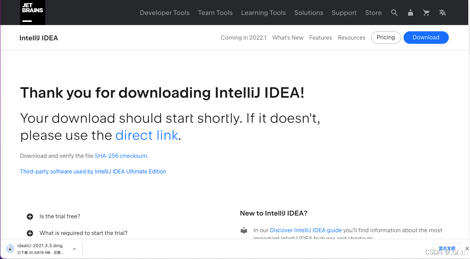Screen dimensions: 470x259
Task: Open the Features page
Action: pyautogui.click(x=321, y=38)
